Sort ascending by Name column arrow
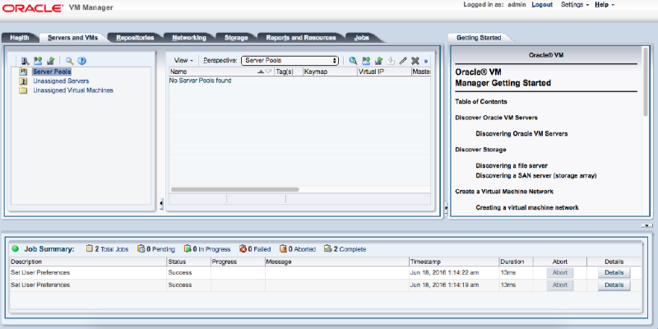The height and width of the screenshot is (329, 658). point(262,72)
